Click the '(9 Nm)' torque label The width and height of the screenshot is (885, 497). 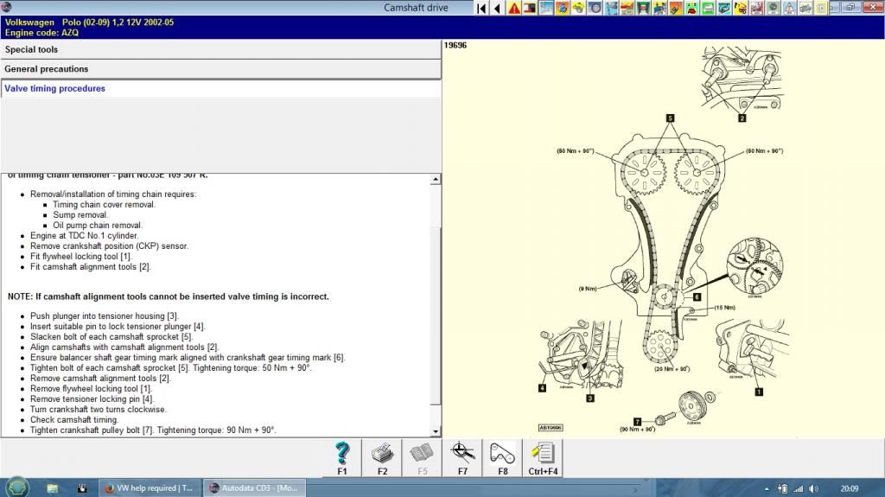coord(588,289)
